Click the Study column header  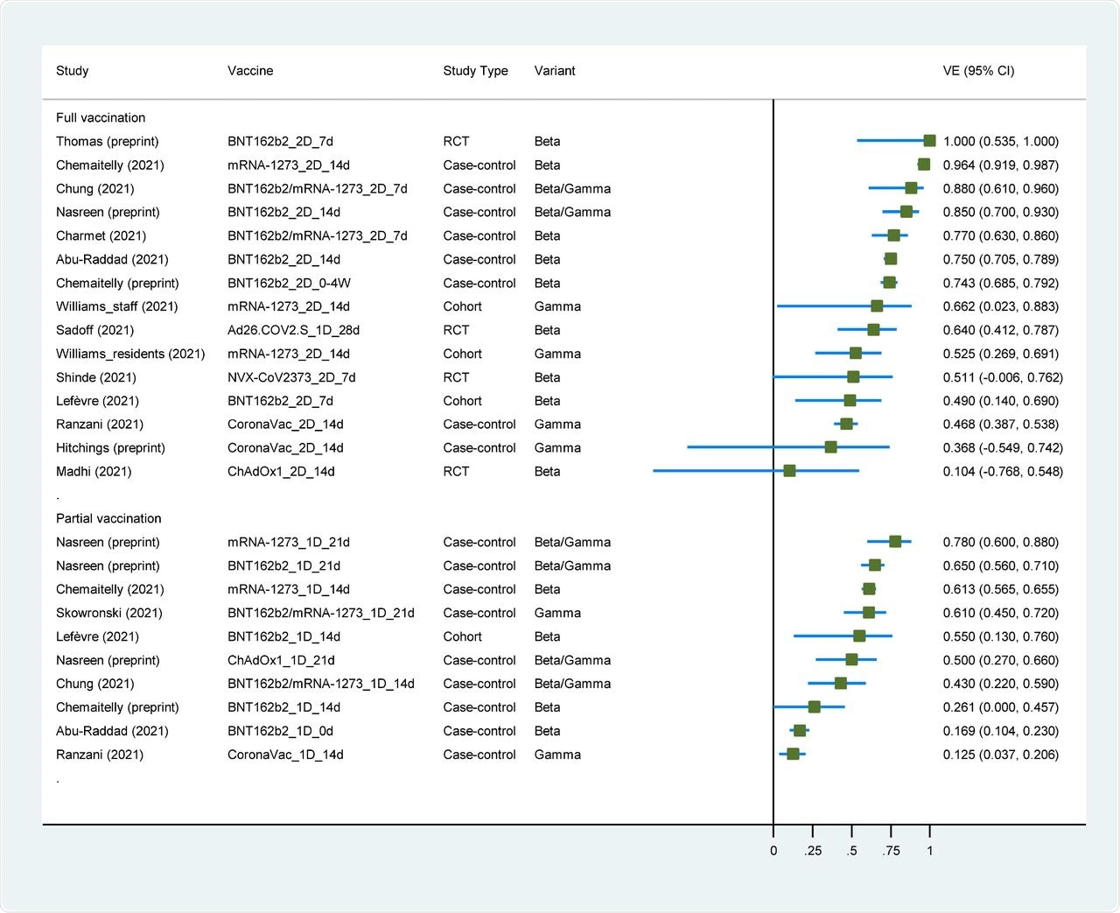pyautogui.click(x=73, y=71)
